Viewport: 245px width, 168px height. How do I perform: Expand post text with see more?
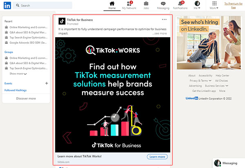pyautogui.click(x=160, y=34)
